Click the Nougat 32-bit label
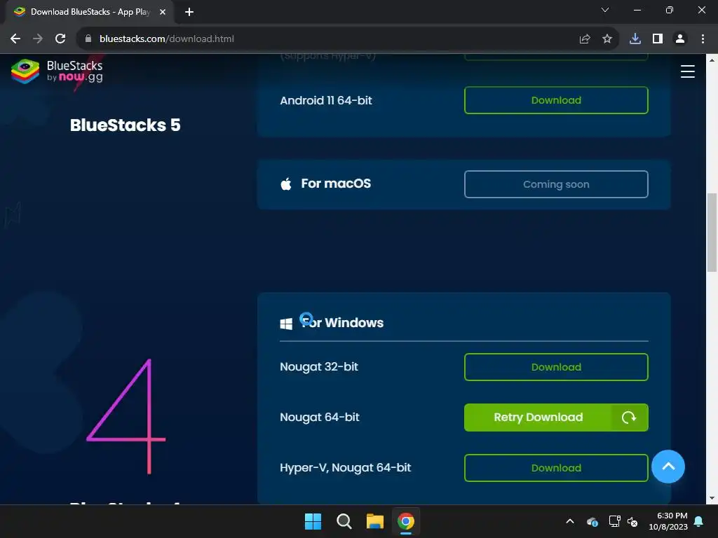 [x=319, y=367]
